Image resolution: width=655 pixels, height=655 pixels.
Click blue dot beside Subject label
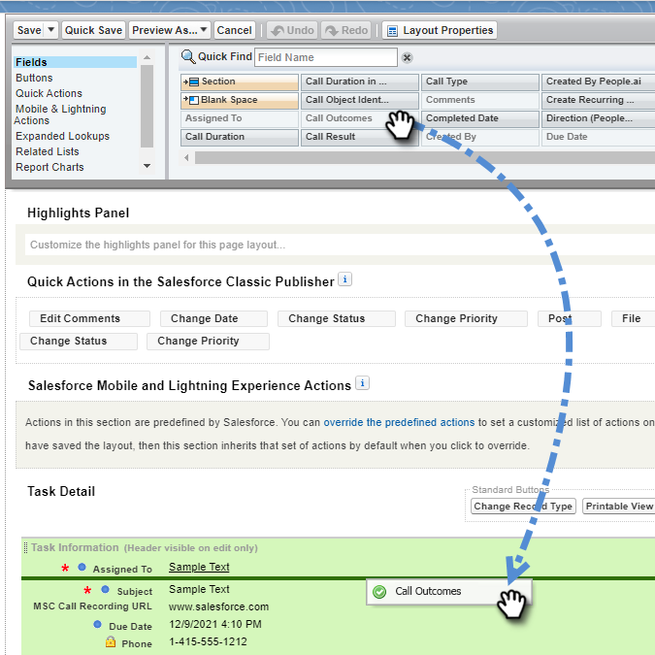point(105,589)
